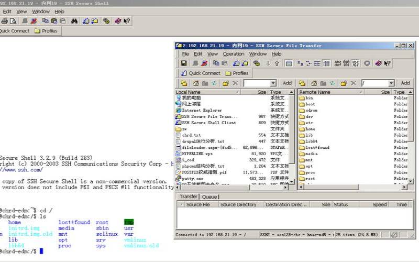This screenshot has width=419, height=262.
Task: Open the remote path dropdown arrow
Action: tap(391, 83)
